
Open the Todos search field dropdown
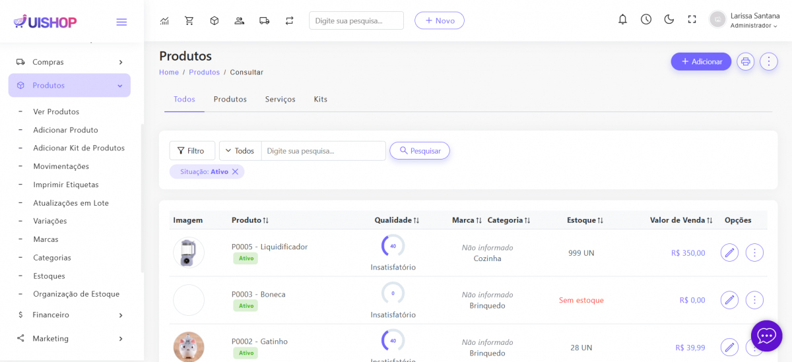(240, 151)
